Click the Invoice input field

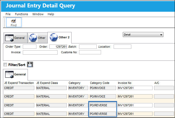coord(40,52)
